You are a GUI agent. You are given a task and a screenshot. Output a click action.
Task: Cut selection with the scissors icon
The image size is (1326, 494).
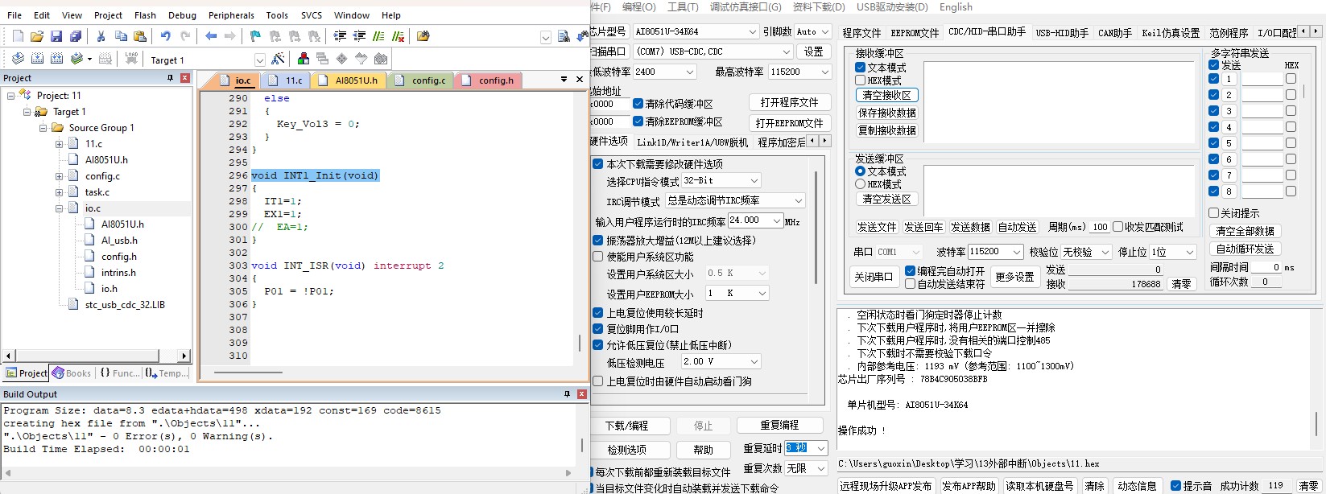pos(101,36)
